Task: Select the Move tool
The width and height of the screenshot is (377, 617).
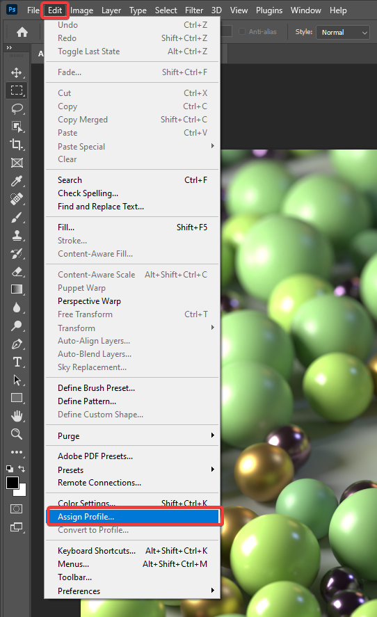Action: click(x=16, y=72)
